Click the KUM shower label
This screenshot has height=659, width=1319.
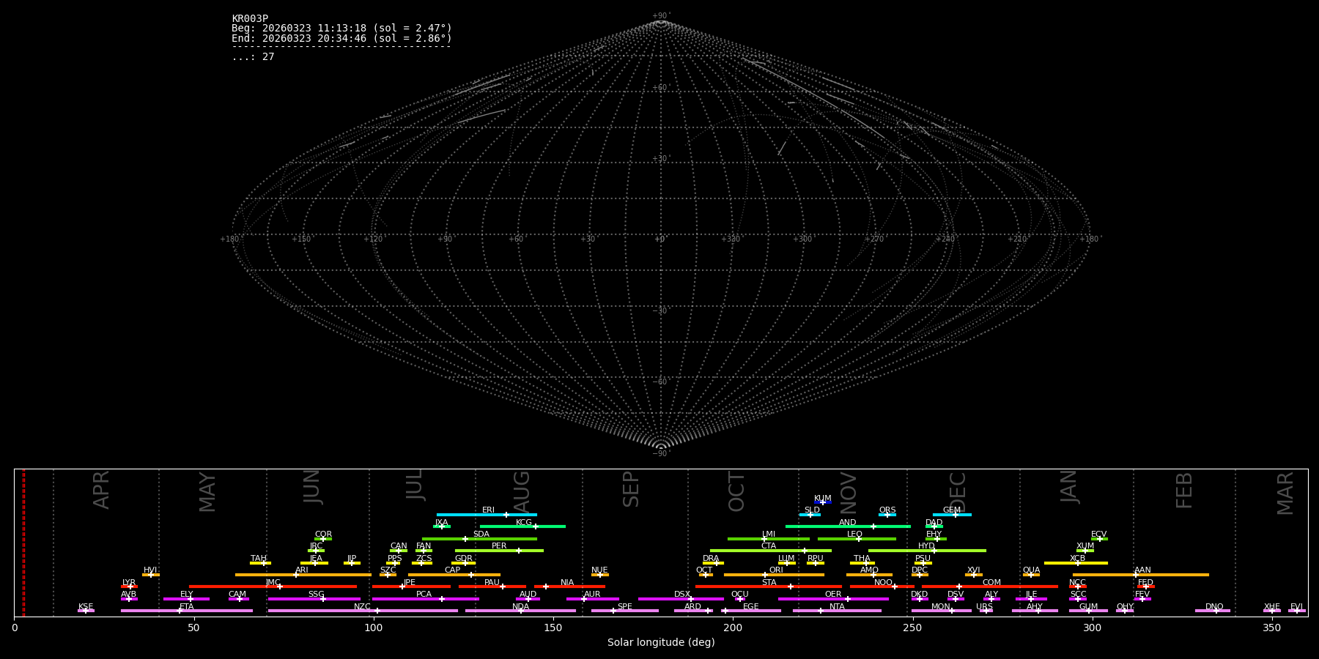(x=823, y=499)
